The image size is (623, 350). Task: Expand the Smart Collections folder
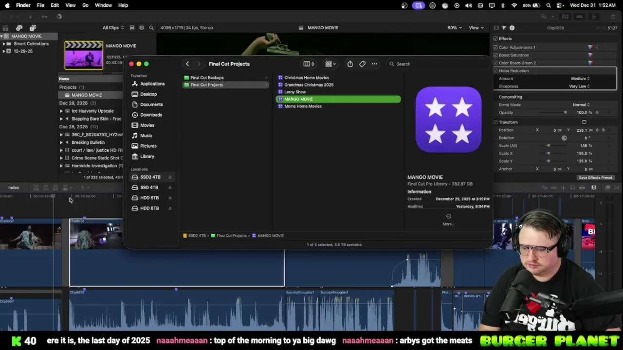4,44
